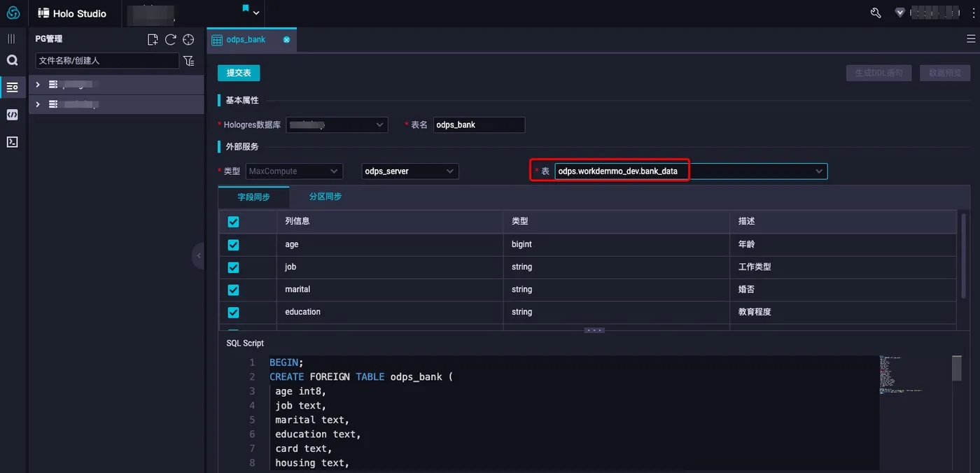
Task: Select the 字段同步 tab
Action: click(253, 197)
